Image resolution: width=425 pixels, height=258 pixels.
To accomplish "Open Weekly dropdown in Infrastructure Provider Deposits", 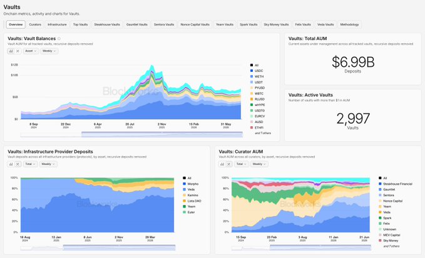I will (48, 164).
